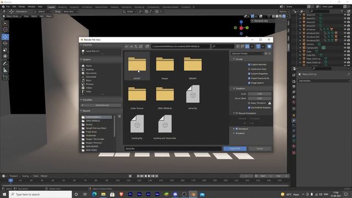Collapse the Include section
Screen dimensions: 352x198
(234, 59)
